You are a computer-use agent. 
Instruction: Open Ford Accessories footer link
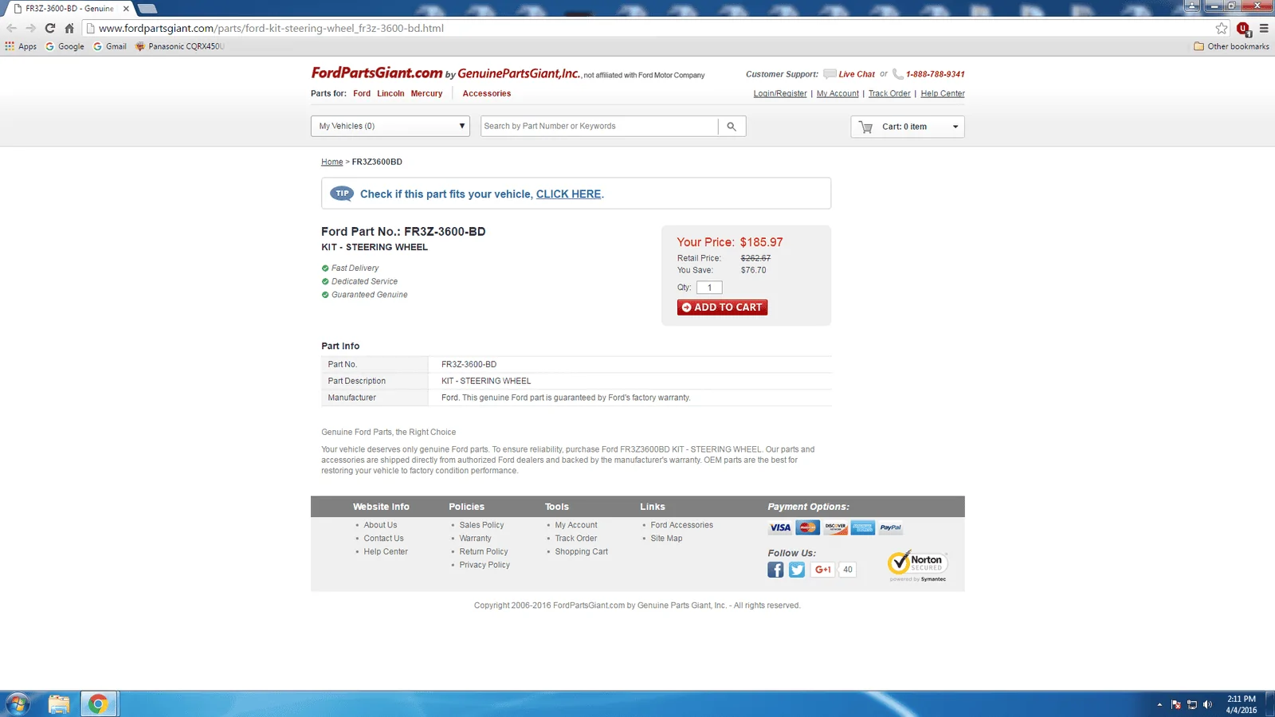[x=681, y=525]
